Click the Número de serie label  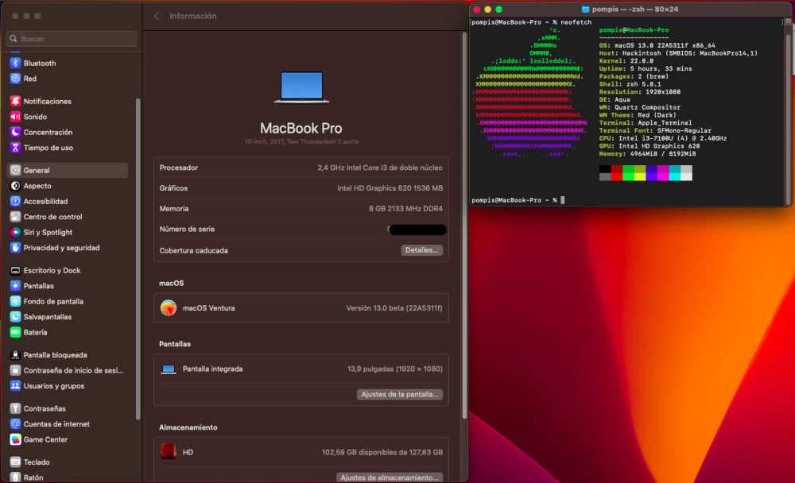tap(187, 229)
